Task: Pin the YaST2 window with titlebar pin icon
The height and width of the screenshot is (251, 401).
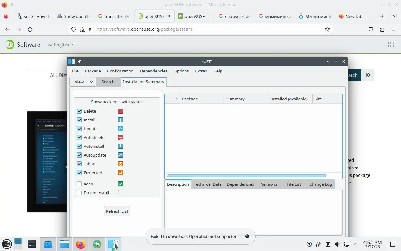Action: coord(79,61)
